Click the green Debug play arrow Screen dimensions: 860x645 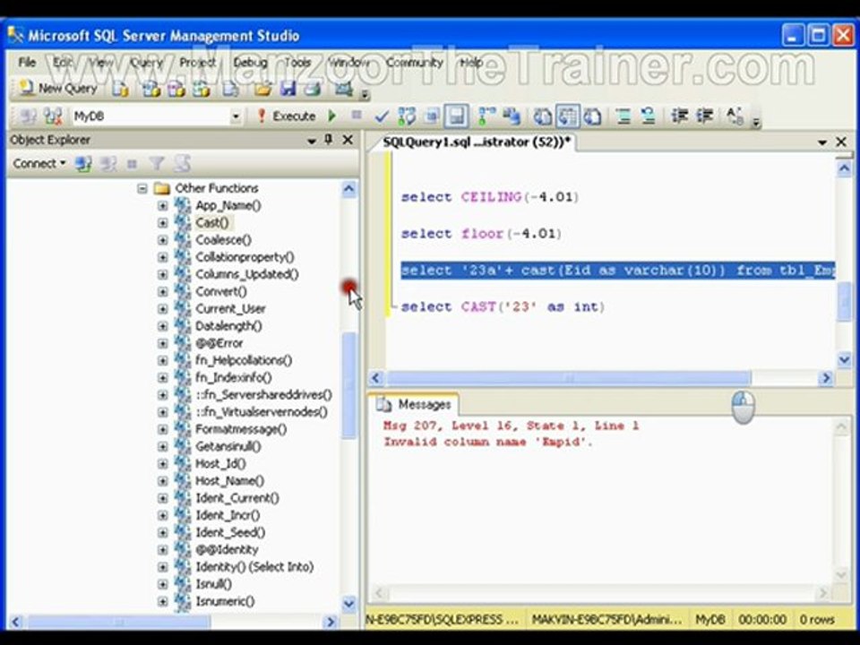coord(331,116)
